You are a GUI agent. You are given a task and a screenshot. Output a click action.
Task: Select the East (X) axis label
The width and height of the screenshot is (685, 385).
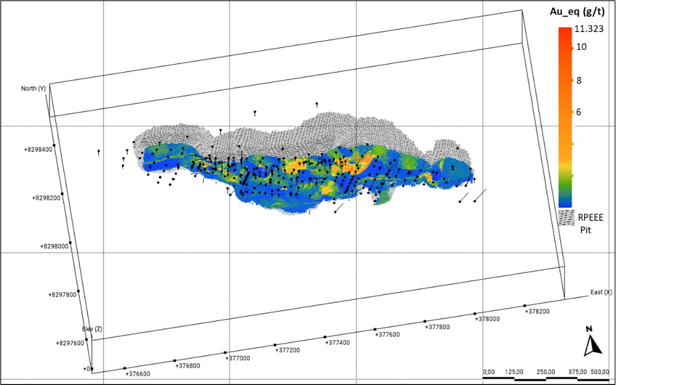point(601,292)
